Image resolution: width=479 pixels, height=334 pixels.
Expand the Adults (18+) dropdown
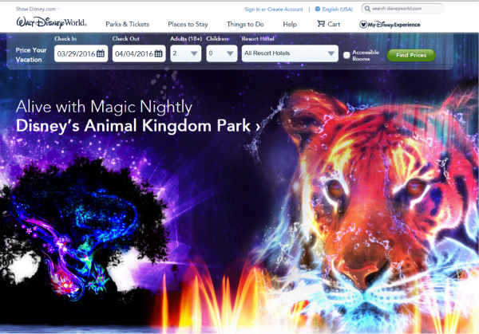click(x=186, y=53)
